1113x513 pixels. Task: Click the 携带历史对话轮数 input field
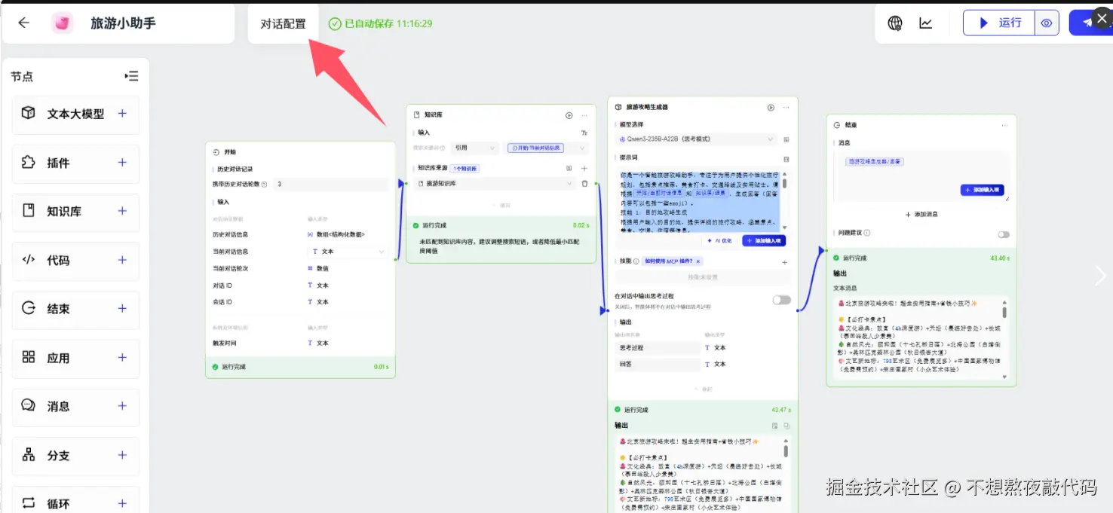(x=330, y=184)
